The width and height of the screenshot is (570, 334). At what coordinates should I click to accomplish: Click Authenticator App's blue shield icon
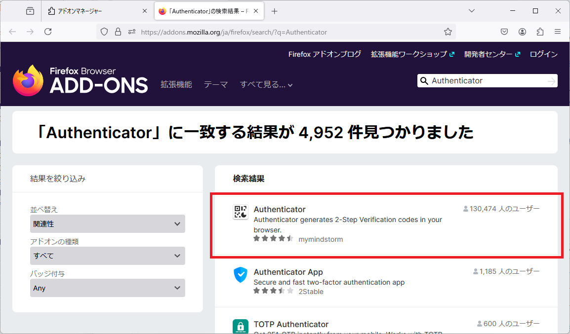[240, 275]
